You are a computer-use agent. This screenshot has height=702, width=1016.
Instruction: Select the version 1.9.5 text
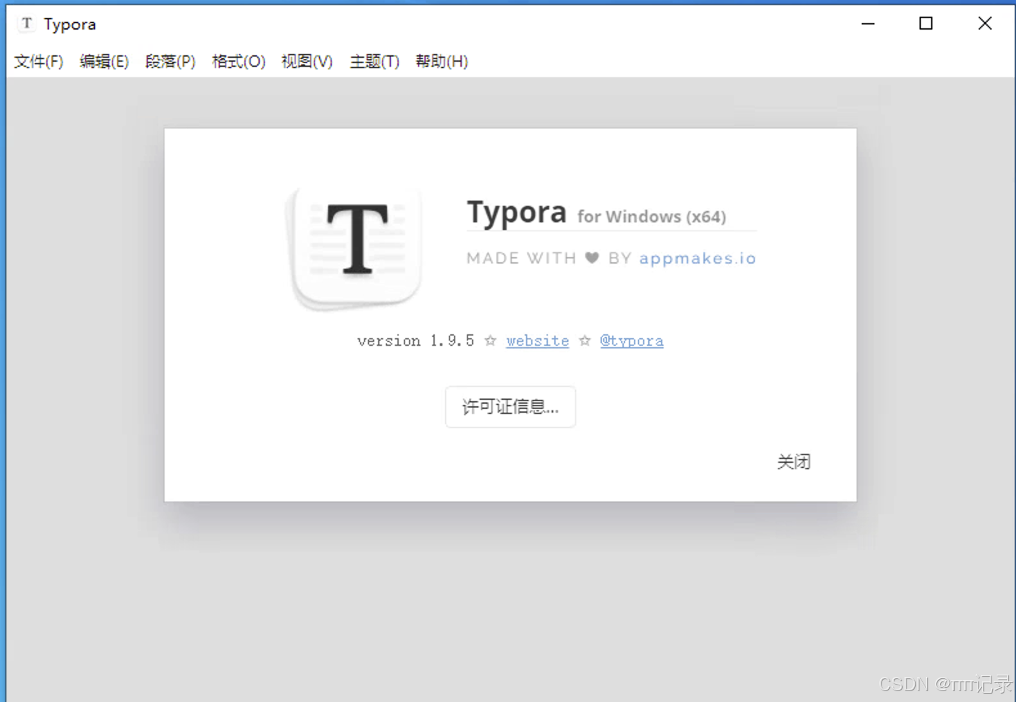click(x=416, y=341)
